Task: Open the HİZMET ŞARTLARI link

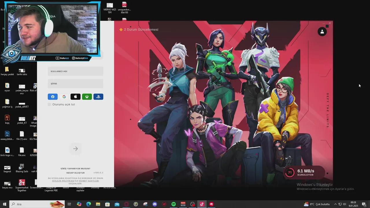Action: coord(89,181)
